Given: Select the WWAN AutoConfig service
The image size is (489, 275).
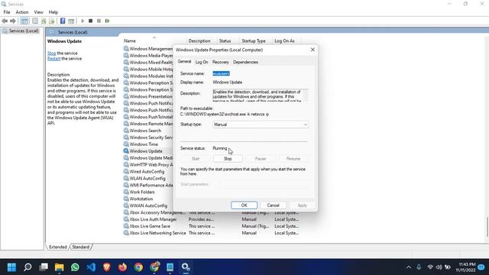Looking at the screenshot, I should (x=148, y=205).
